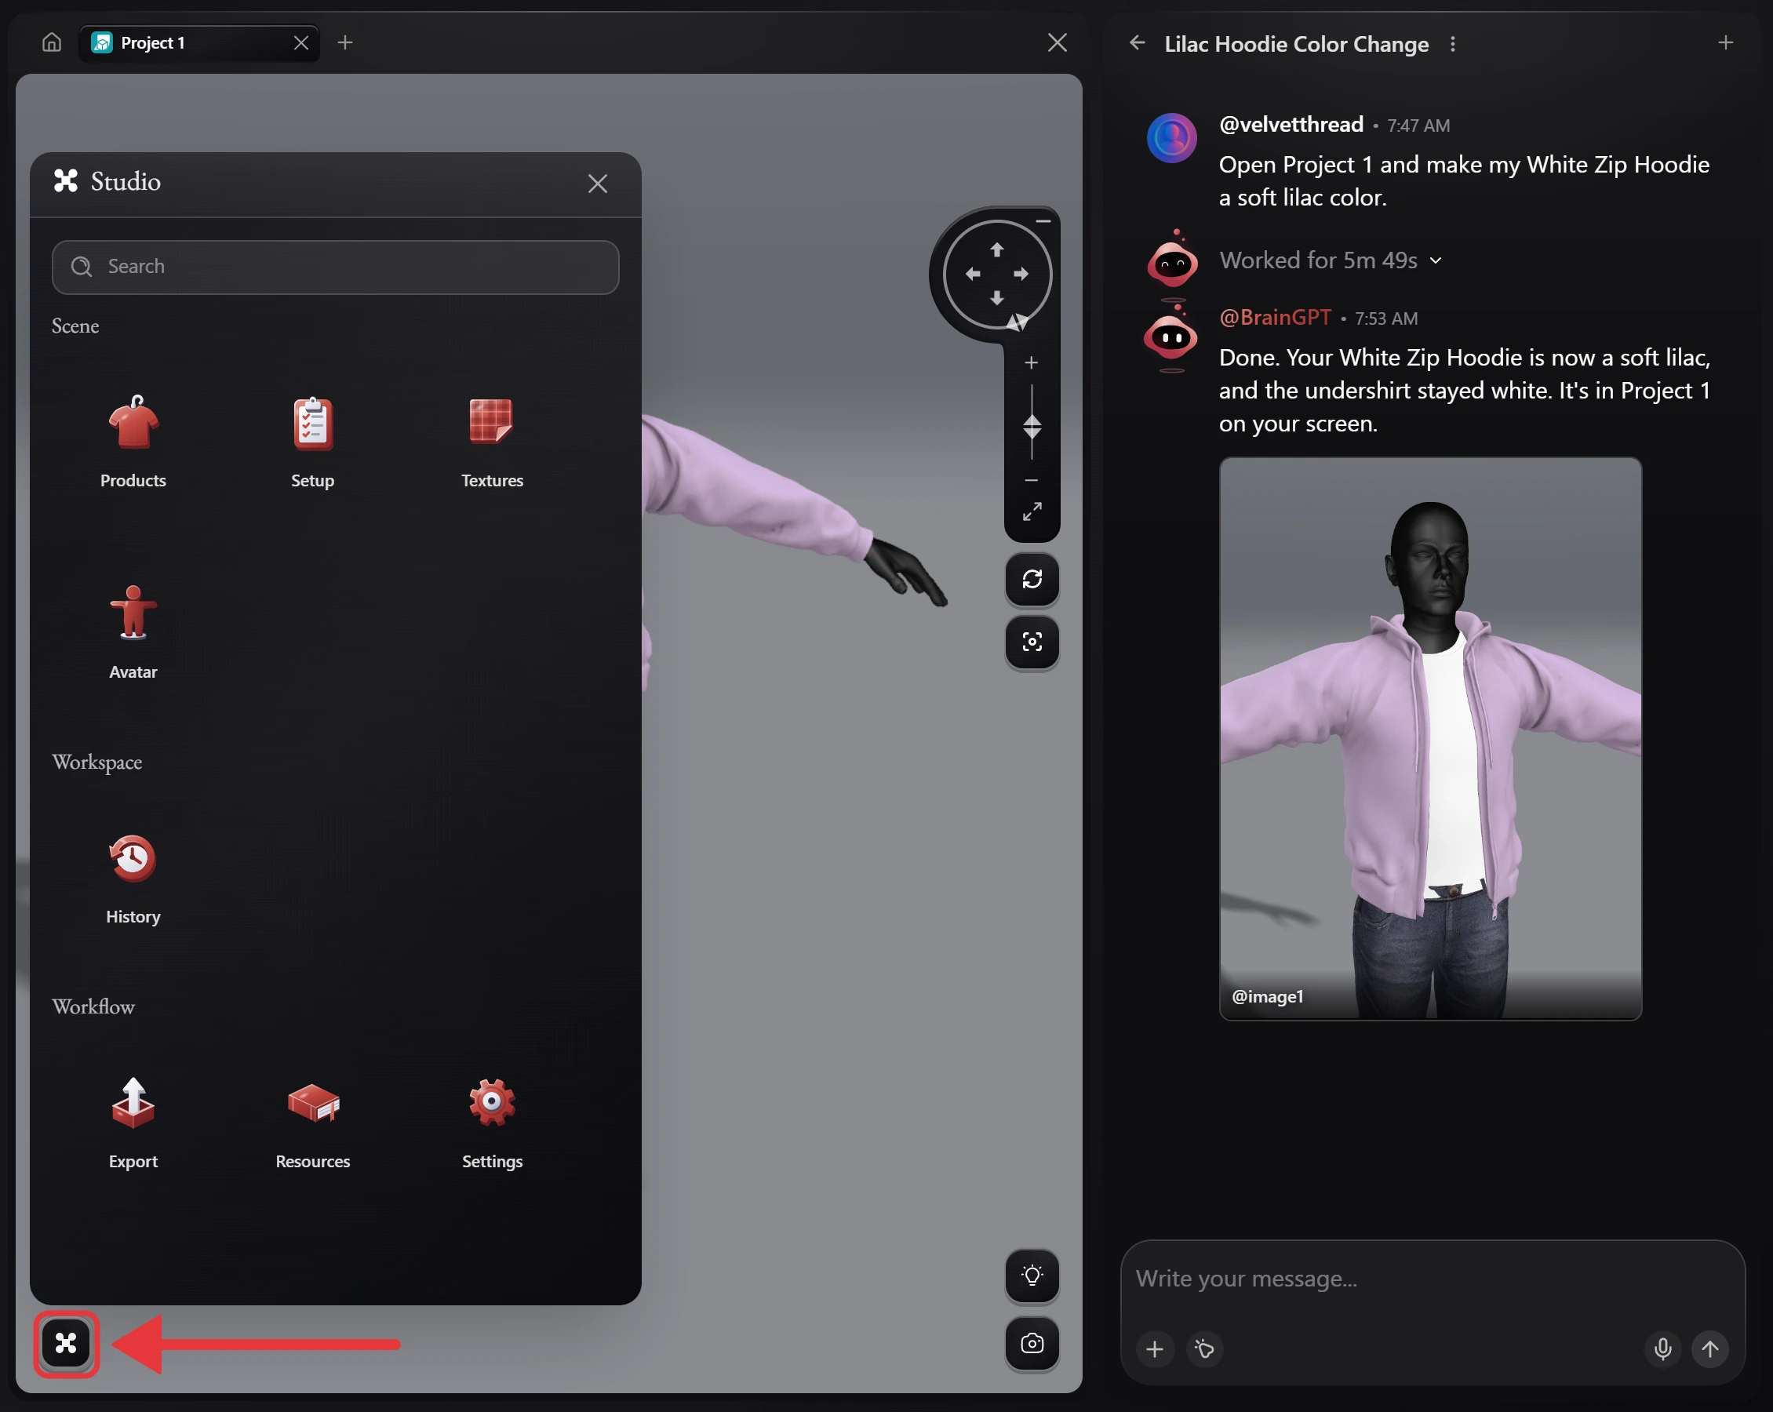Viewport: 1773px width, 1412px height.
Task: Click the @velvetthread username
Action: [x=1291, y=124]
